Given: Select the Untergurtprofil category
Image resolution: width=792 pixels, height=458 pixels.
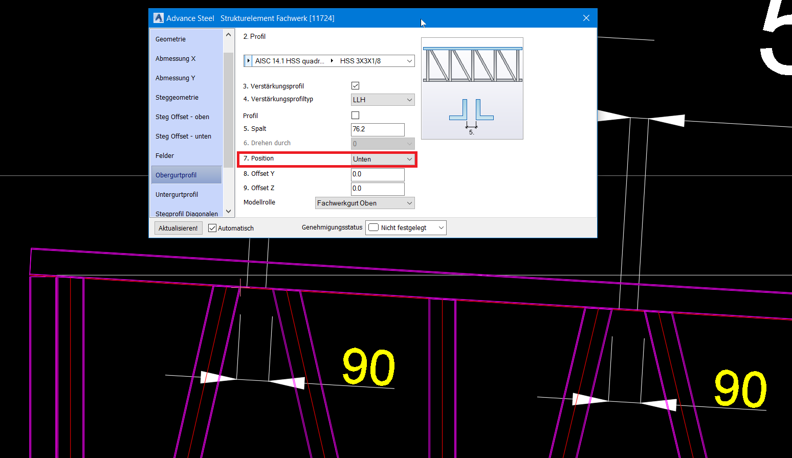Looking at the screenshot, I should tap(177, 194).
